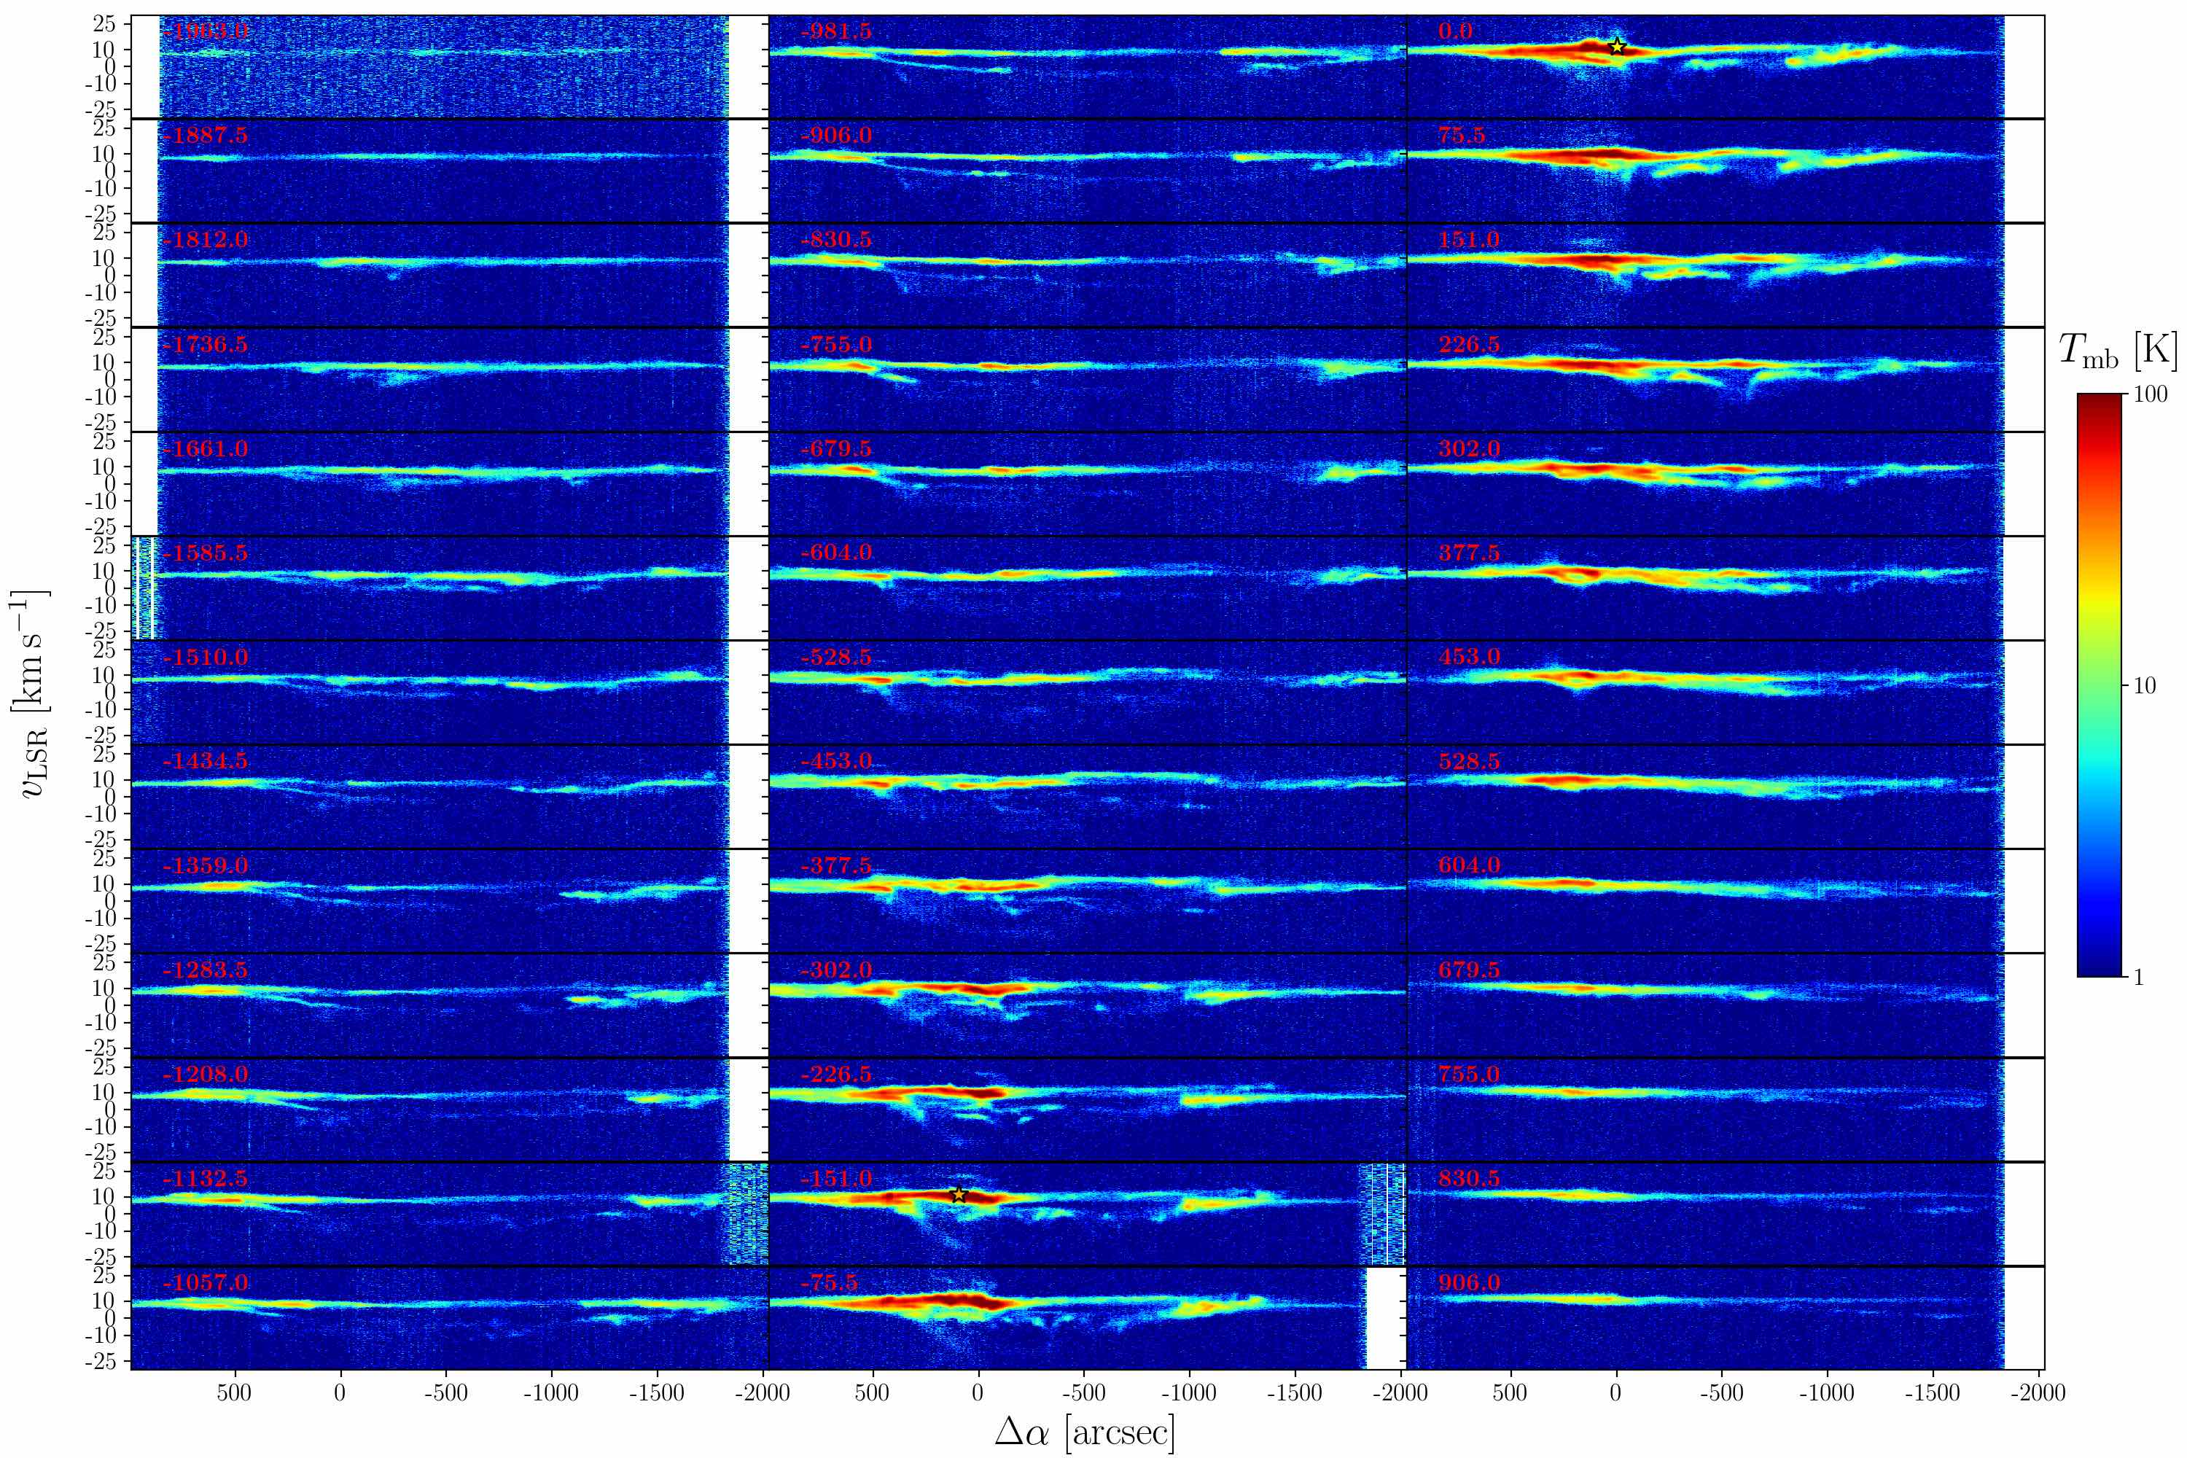2187x1458 pixels.
Task: Click the red panel label -1359.0
Action: point(205,866)
